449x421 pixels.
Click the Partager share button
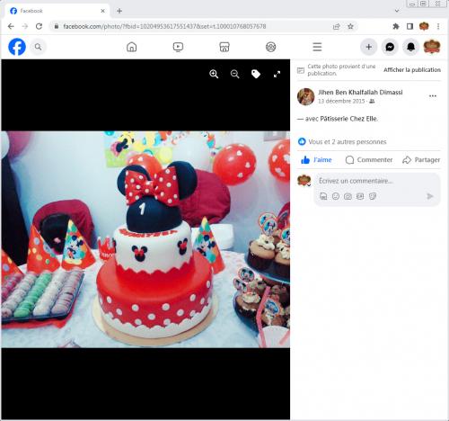(421, 160)
